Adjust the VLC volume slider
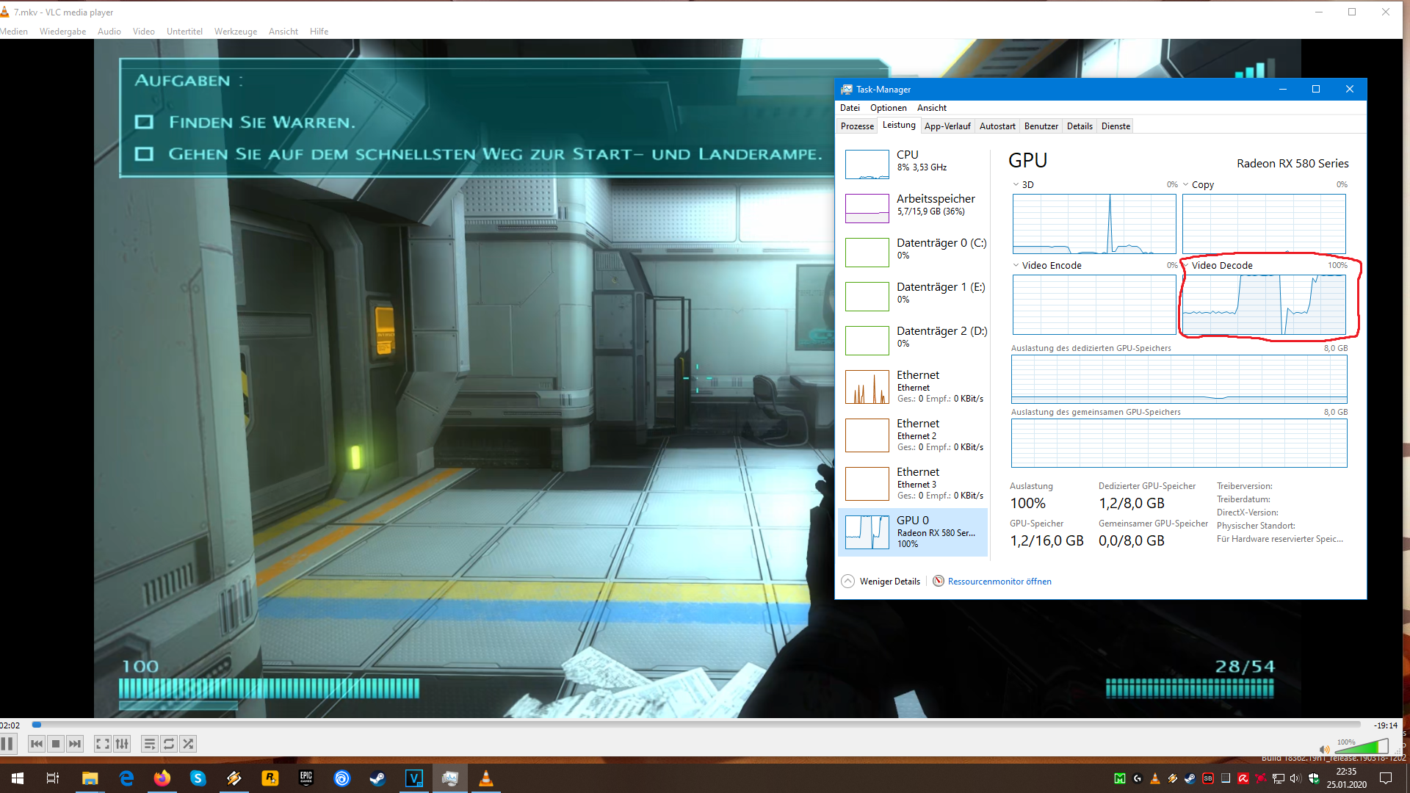 click(1361, 747)
